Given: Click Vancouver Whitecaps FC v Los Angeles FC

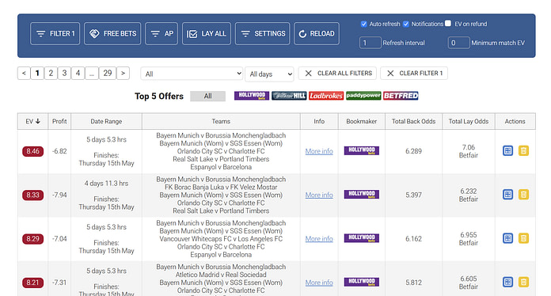Looking at the screenshot, I should click(x=221, y=239).
